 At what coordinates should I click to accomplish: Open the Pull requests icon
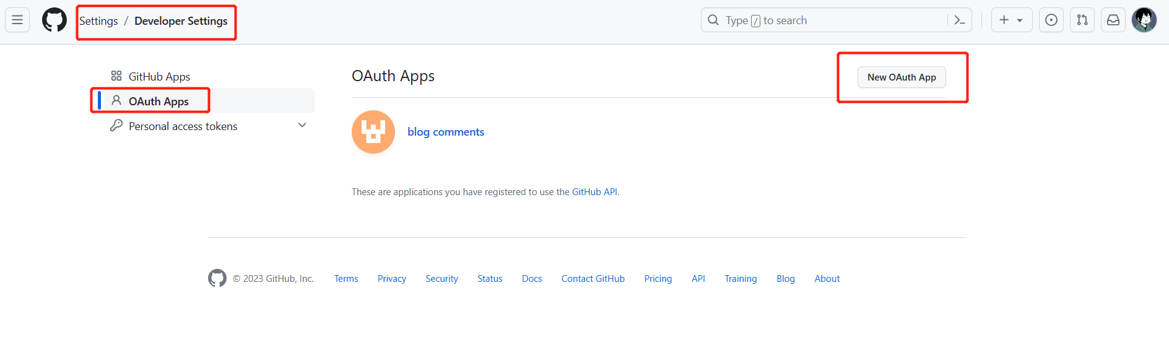[x=1082, y=20]
